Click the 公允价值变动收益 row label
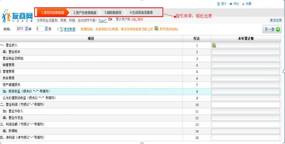 coord(29,98)
